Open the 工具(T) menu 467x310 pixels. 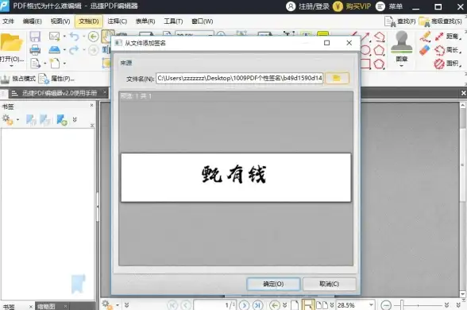173,21
